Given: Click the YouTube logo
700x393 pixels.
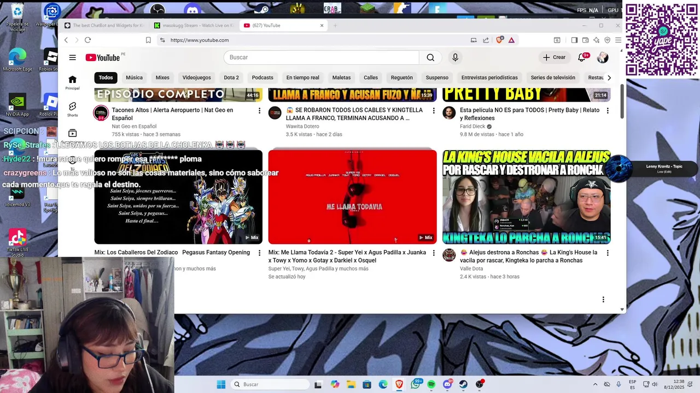Looking at the screenshot, I should tap(103, 58).
